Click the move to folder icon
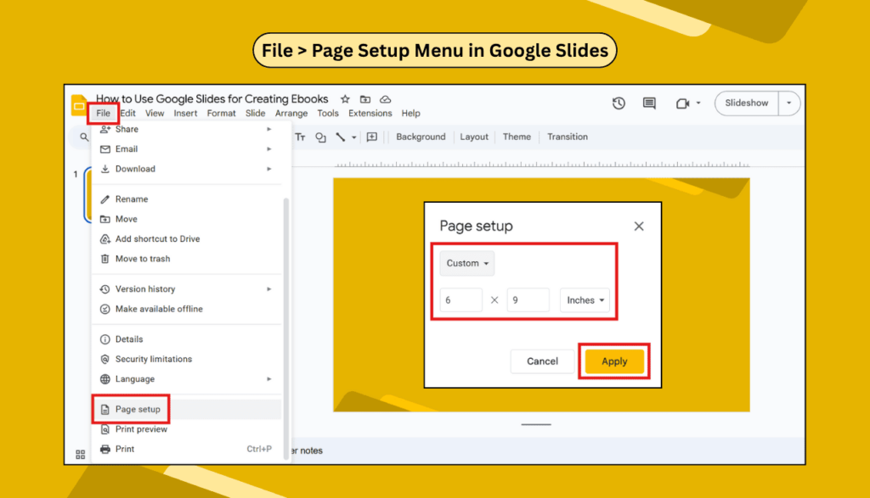The image size is (870, 498). pyautogui.click(x=365, y=99)
